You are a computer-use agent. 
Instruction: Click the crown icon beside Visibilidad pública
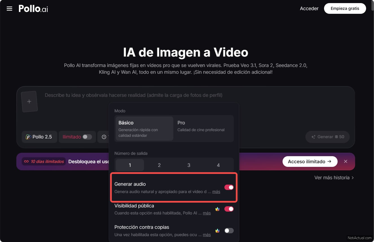217,209
